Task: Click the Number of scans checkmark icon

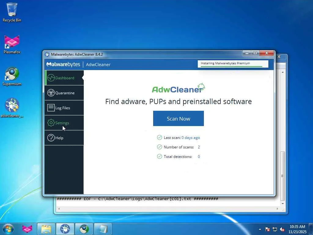Action: [160, 147]
